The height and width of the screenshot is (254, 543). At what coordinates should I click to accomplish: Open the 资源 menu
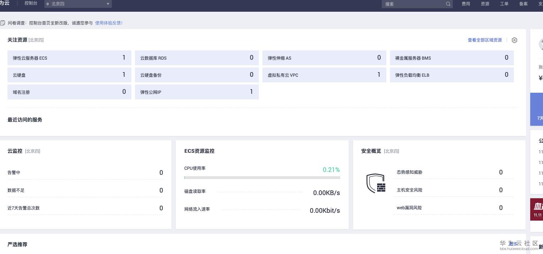point(485,4)
